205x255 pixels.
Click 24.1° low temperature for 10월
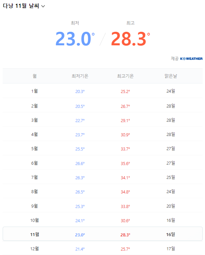[80, 221]
